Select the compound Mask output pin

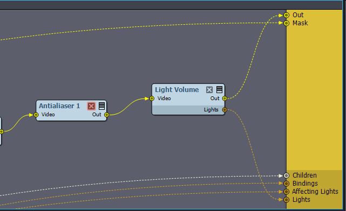287,23
